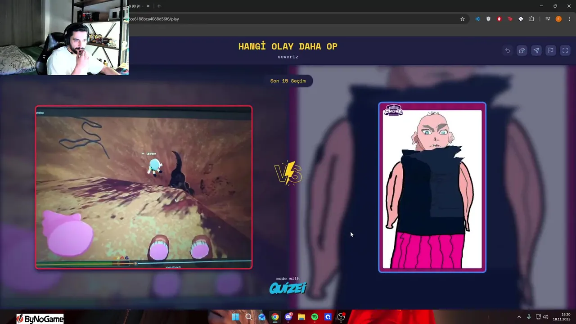Bookmark this page with star icon
The height and width of the screenshot is (324, 576).
[x=462, y=19]
